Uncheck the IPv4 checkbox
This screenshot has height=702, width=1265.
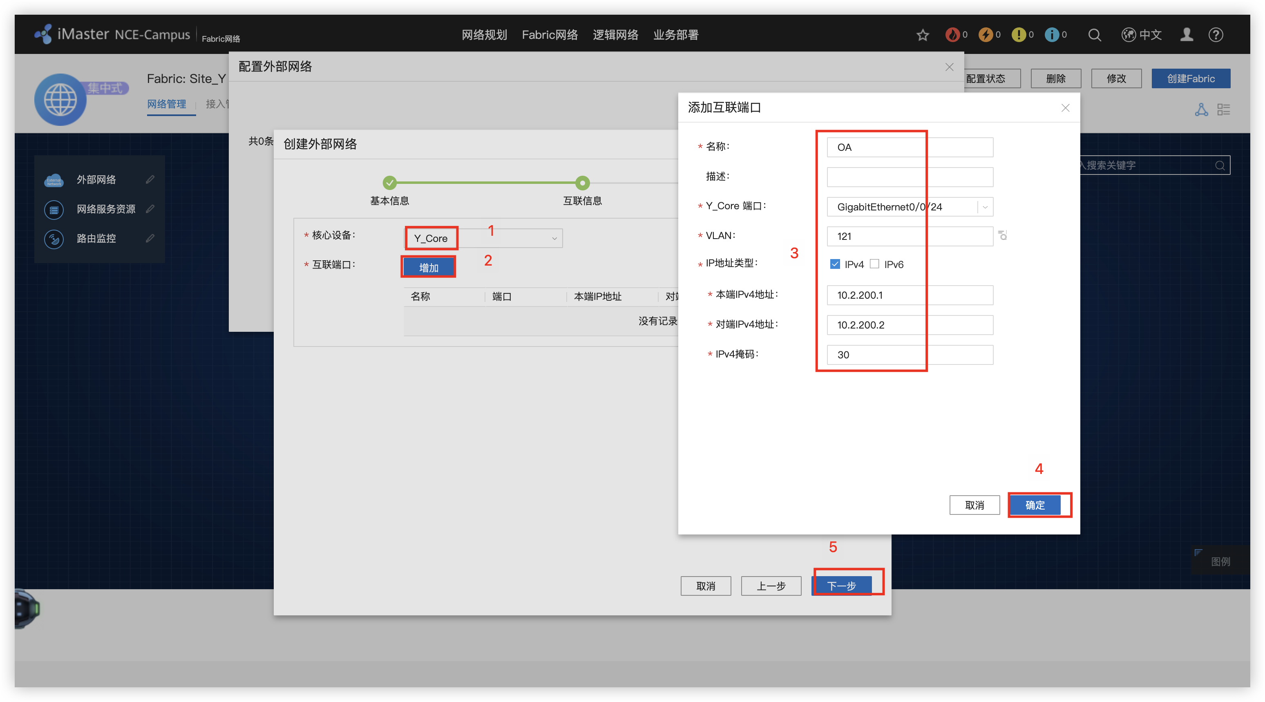click(835, 264)
